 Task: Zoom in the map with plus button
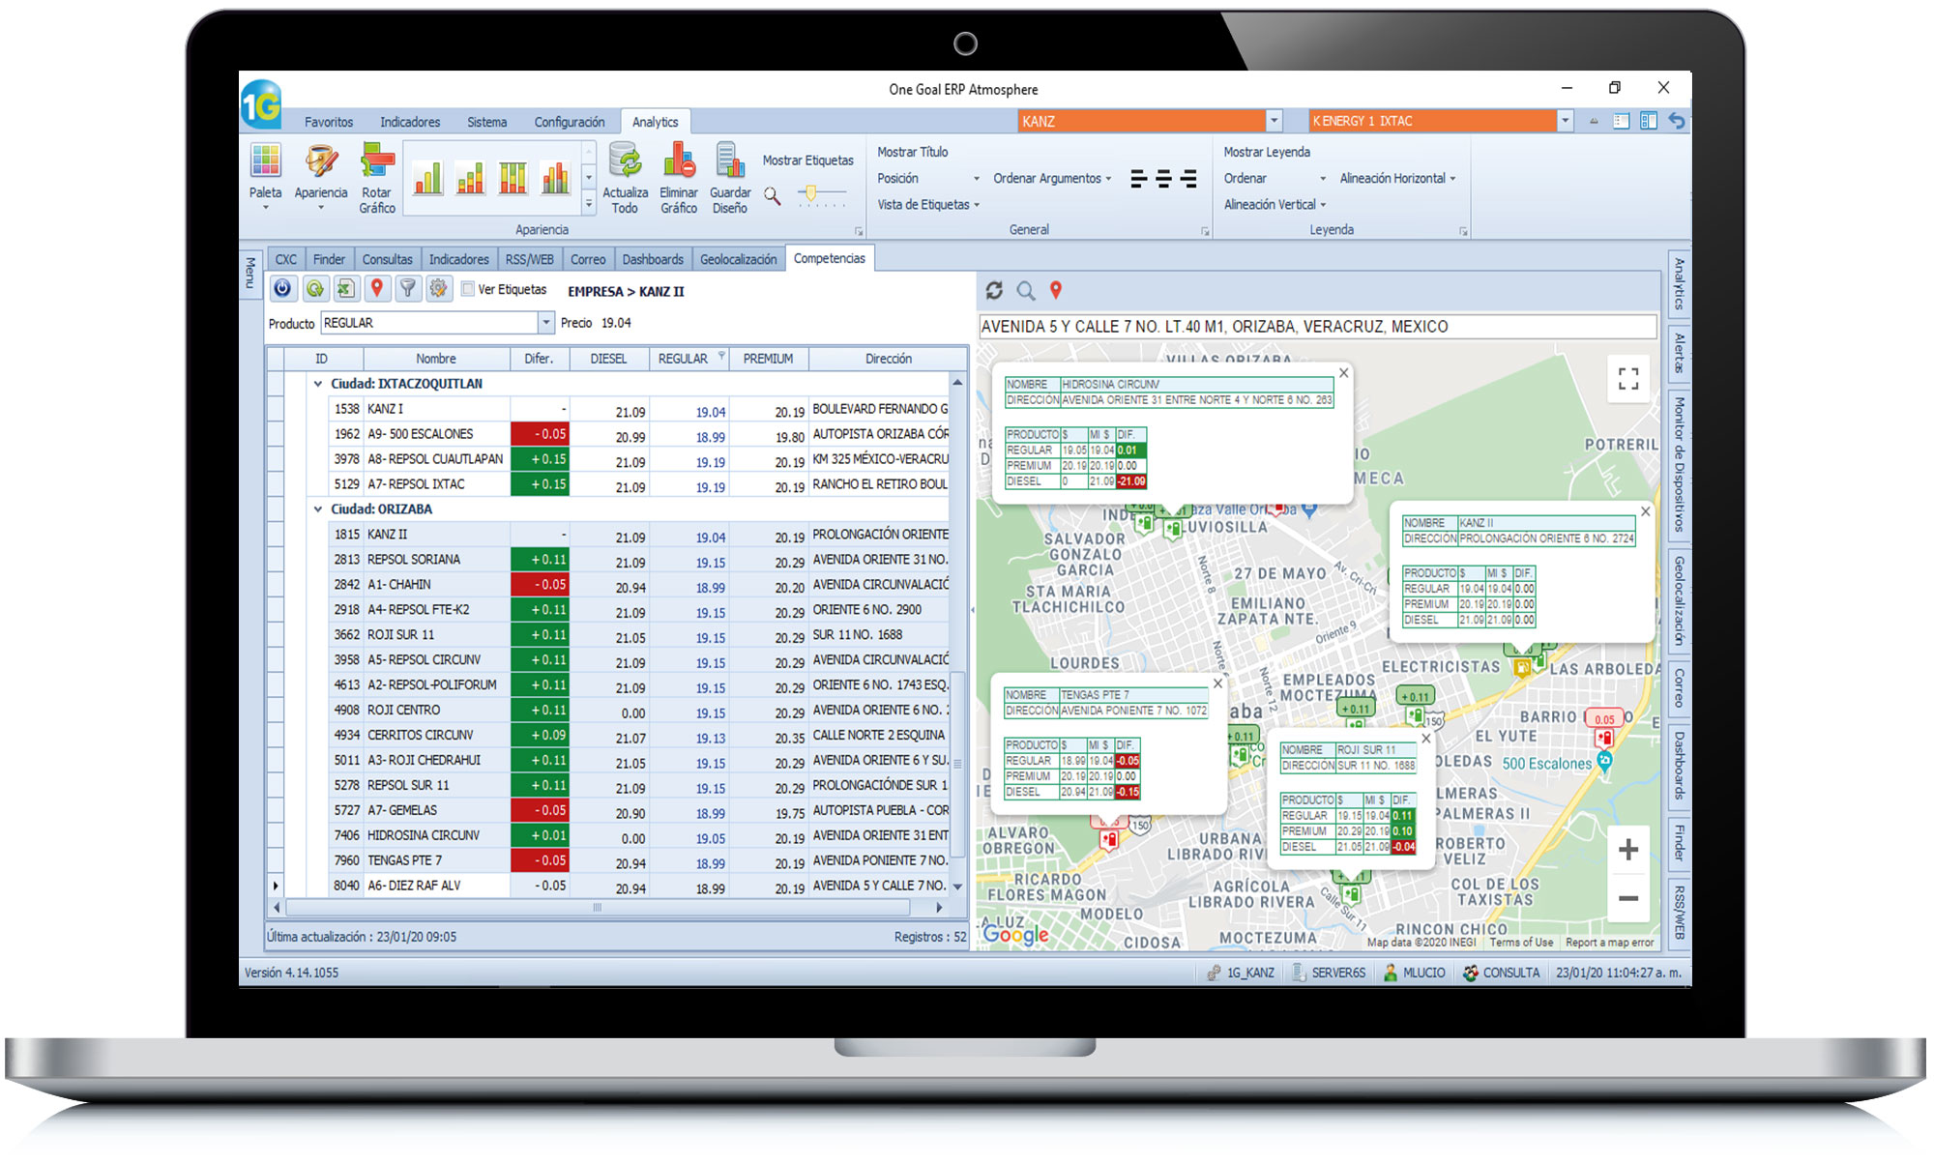click(1628, 850)
